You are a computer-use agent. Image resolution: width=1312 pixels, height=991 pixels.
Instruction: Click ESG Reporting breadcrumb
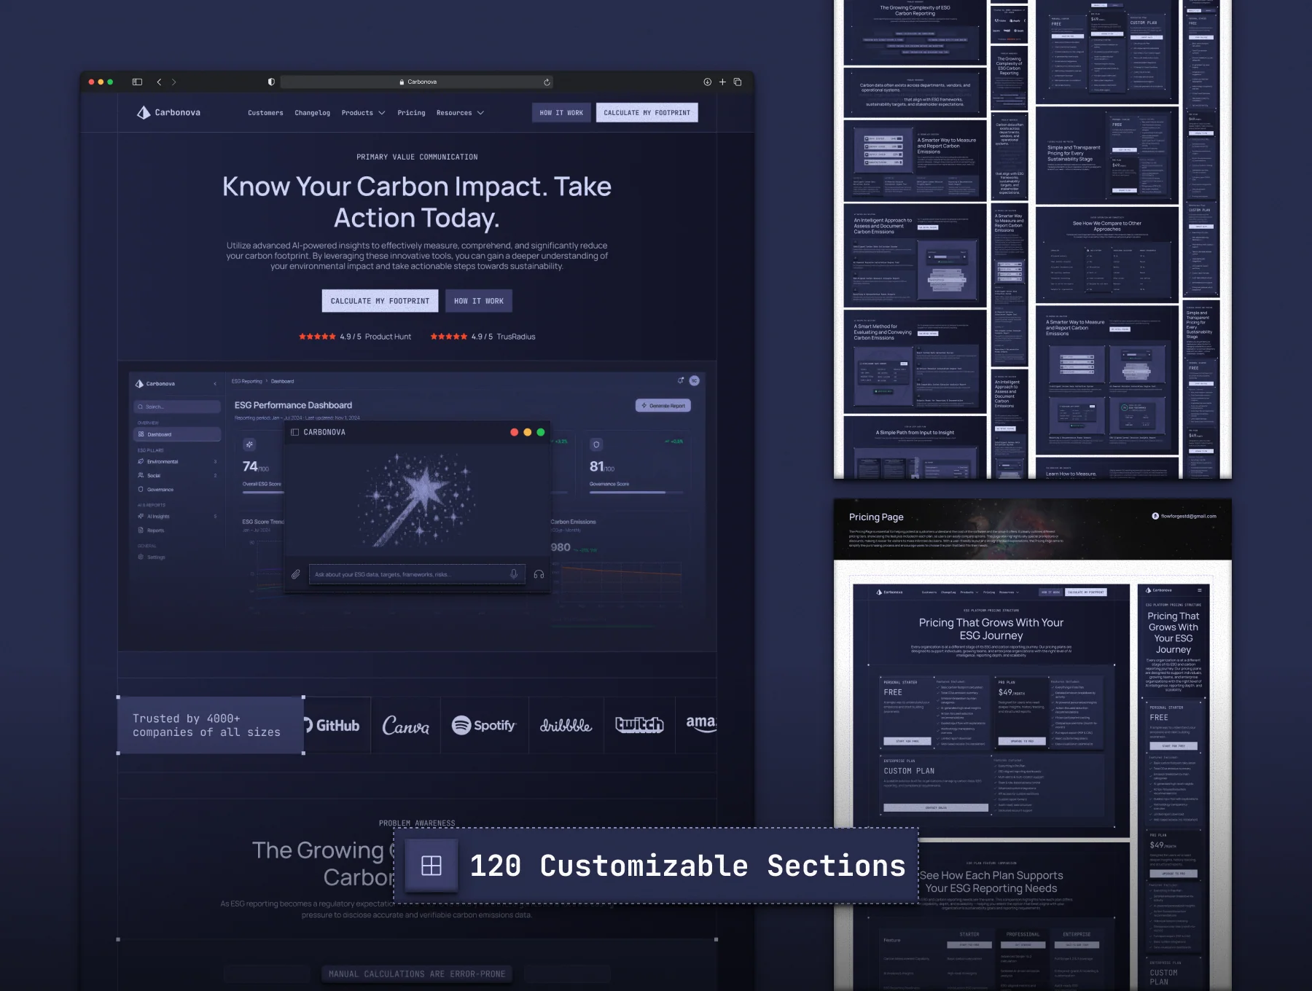(246, 381)
